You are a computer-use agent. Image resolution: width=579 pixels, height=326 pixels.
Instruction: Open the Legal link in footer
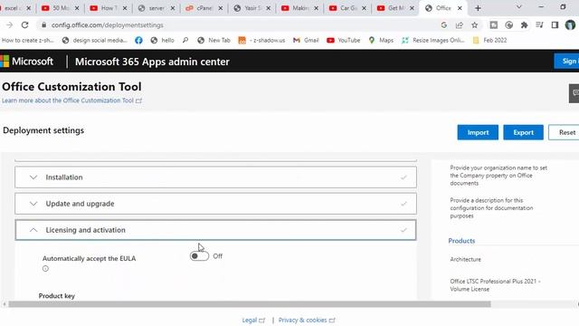(253, 320)
